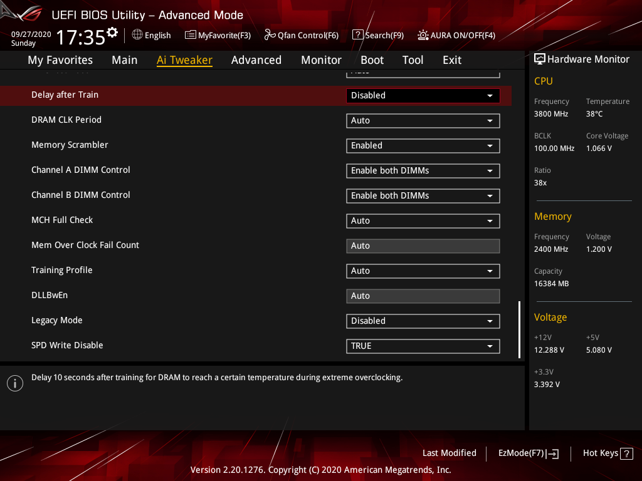Select the MCH Full Check label
This screenshot has width=642, height=481.
(x=62, y=220)
